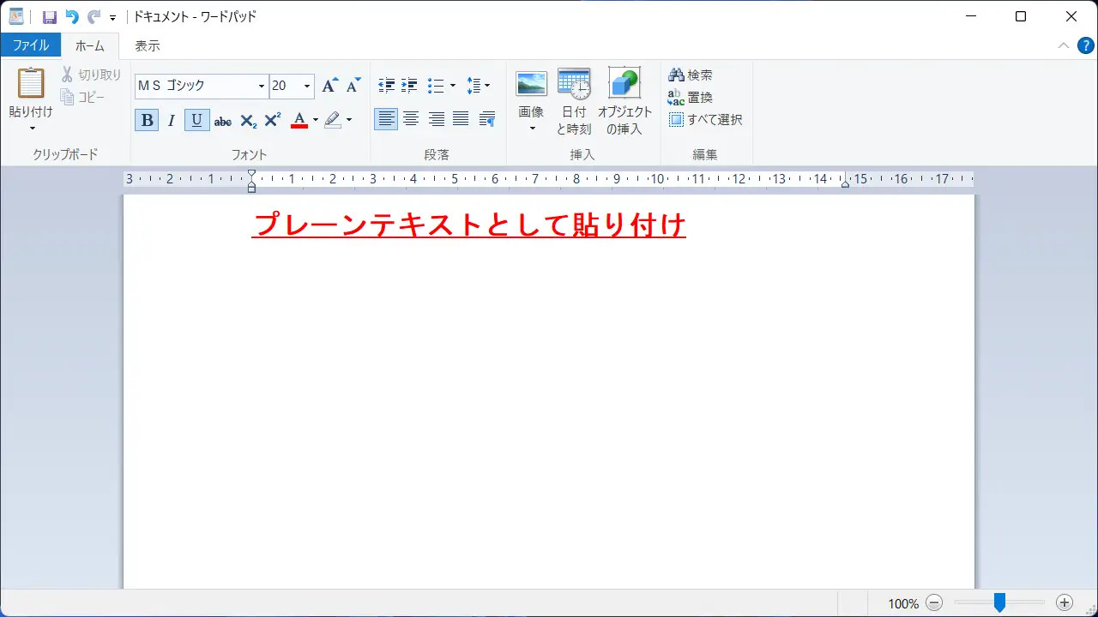Expand the font family dropdown
Image resolution: width=1098 pixels, height=617 pixels.
click(262, 87)
